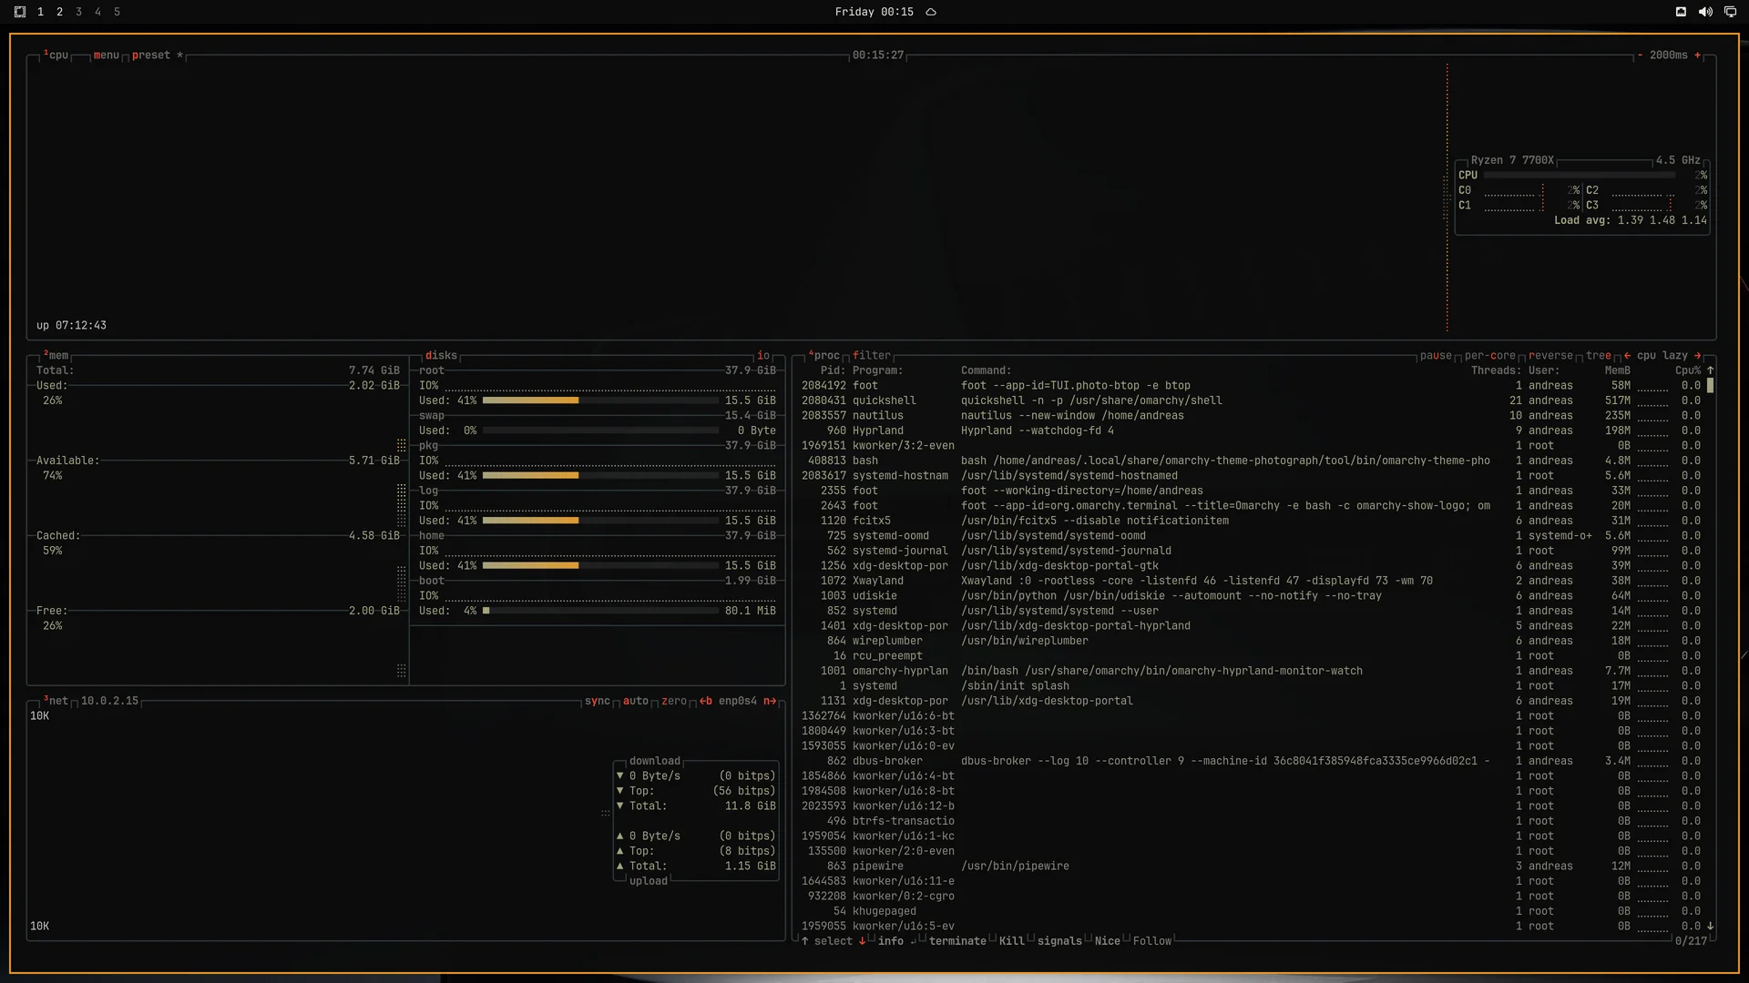Switch to workspace 2
Screen dimensions: 1749x983
59,12
